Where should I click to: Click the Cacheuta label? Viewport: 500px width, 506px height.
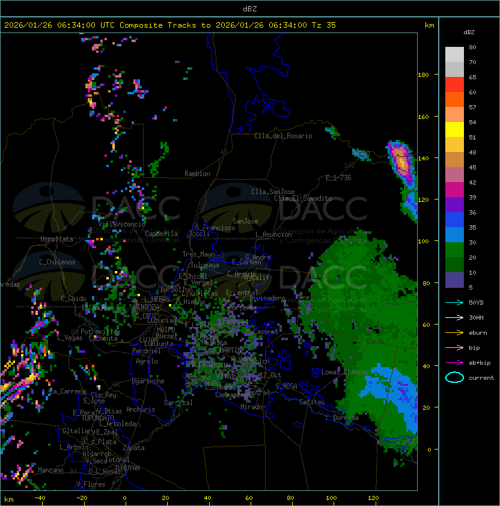[103, 338]
